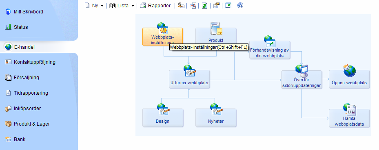Screen dimensions: 379x150
Task: Click the Utforma webbplats pencil globe icon
Action: pos(190,71)
